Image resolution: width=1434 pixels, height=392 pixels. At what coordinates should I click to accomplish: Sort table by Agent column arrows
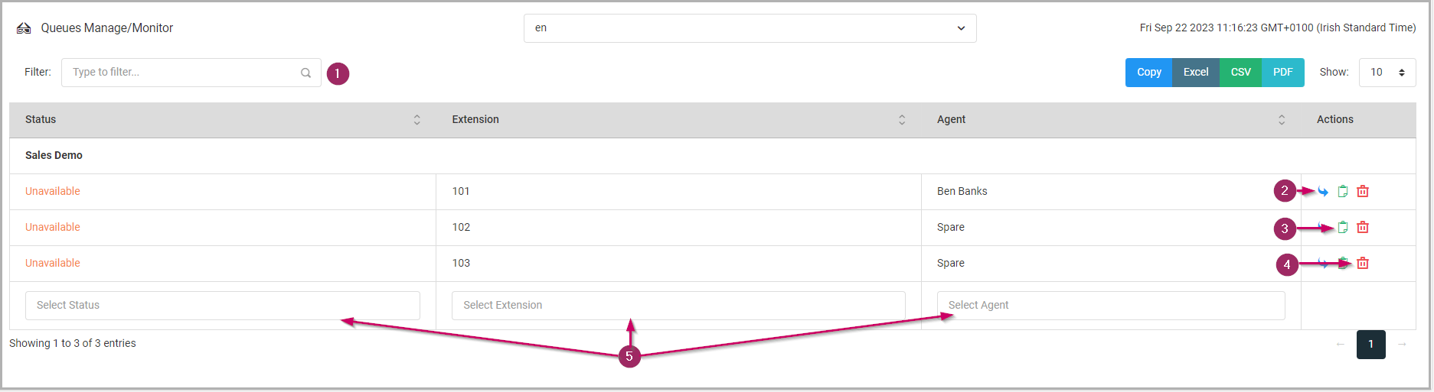pos(1282,120)
